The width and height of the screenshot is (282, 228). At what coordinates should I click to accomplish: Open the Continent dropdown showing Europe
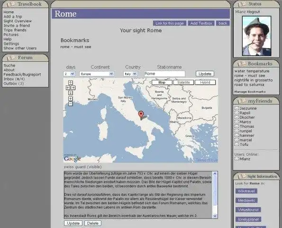[x=97, y=74]
